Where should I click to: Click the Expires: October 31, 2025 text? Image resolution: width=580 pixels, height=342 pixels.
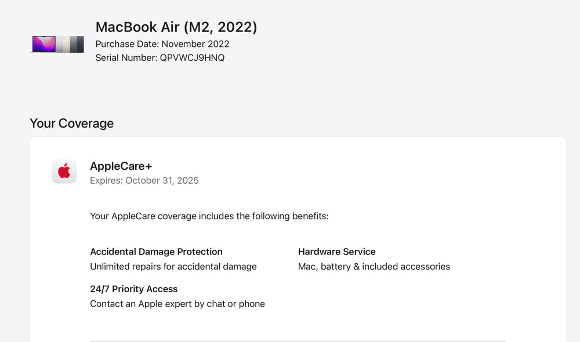[x=144, y=180]
